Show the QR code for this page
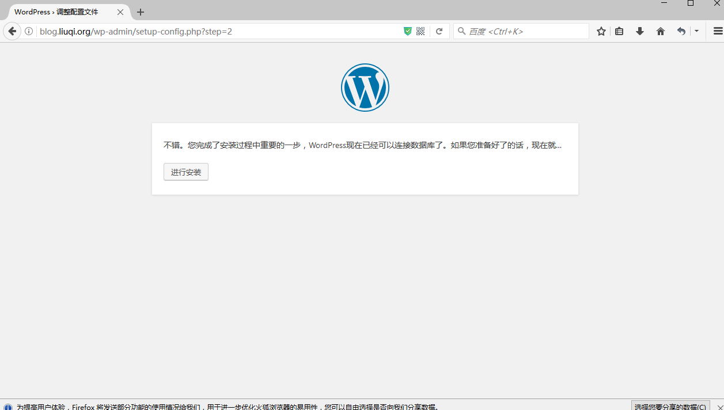The height and width of the screenshot is (410, 724). [420, 32]
